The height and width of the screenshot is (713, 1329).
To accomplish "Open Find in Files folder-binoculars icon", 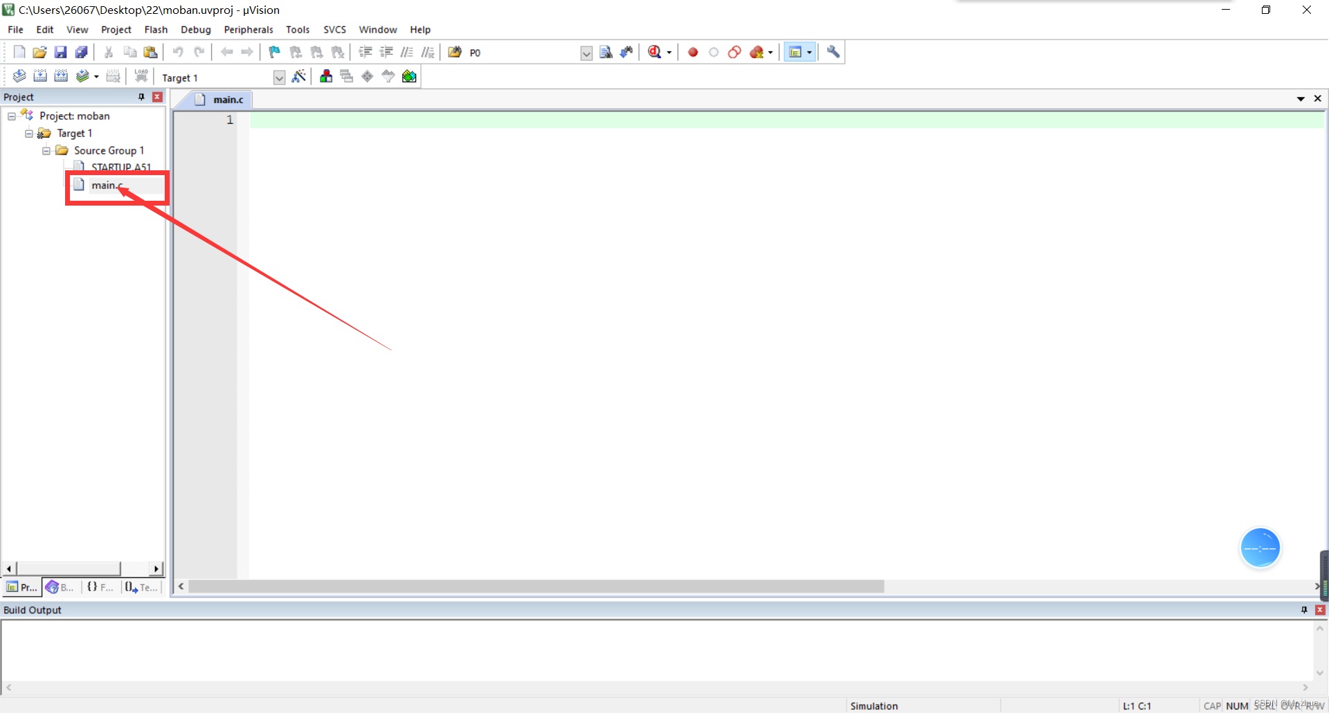I will [x=455, y=52].
